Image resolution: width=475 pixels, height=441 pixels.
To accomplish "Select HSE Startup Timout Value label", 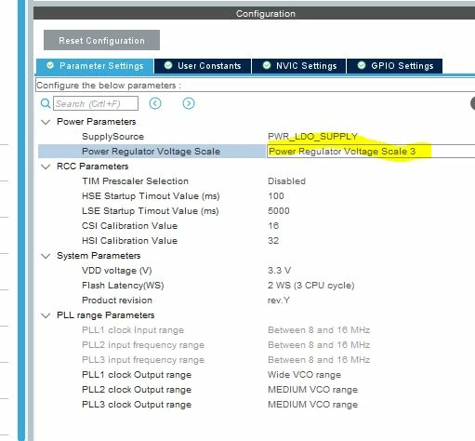I will (x=151, y=196).
